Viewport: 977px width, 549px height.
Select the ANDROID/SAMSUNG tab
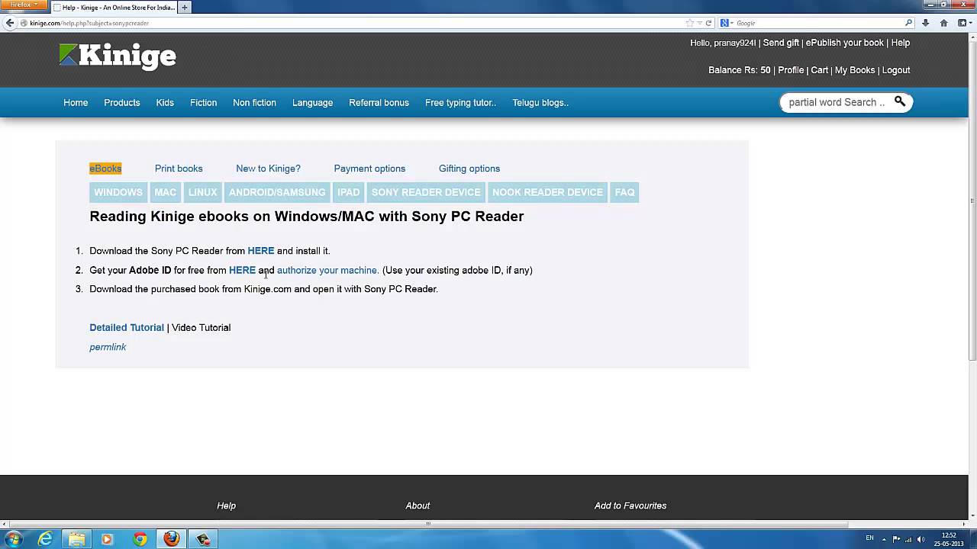click(x=277, y=192)
